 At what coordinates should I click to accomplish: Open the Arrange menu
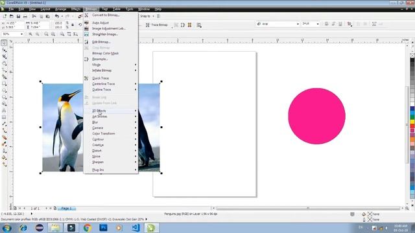[60, 9]
